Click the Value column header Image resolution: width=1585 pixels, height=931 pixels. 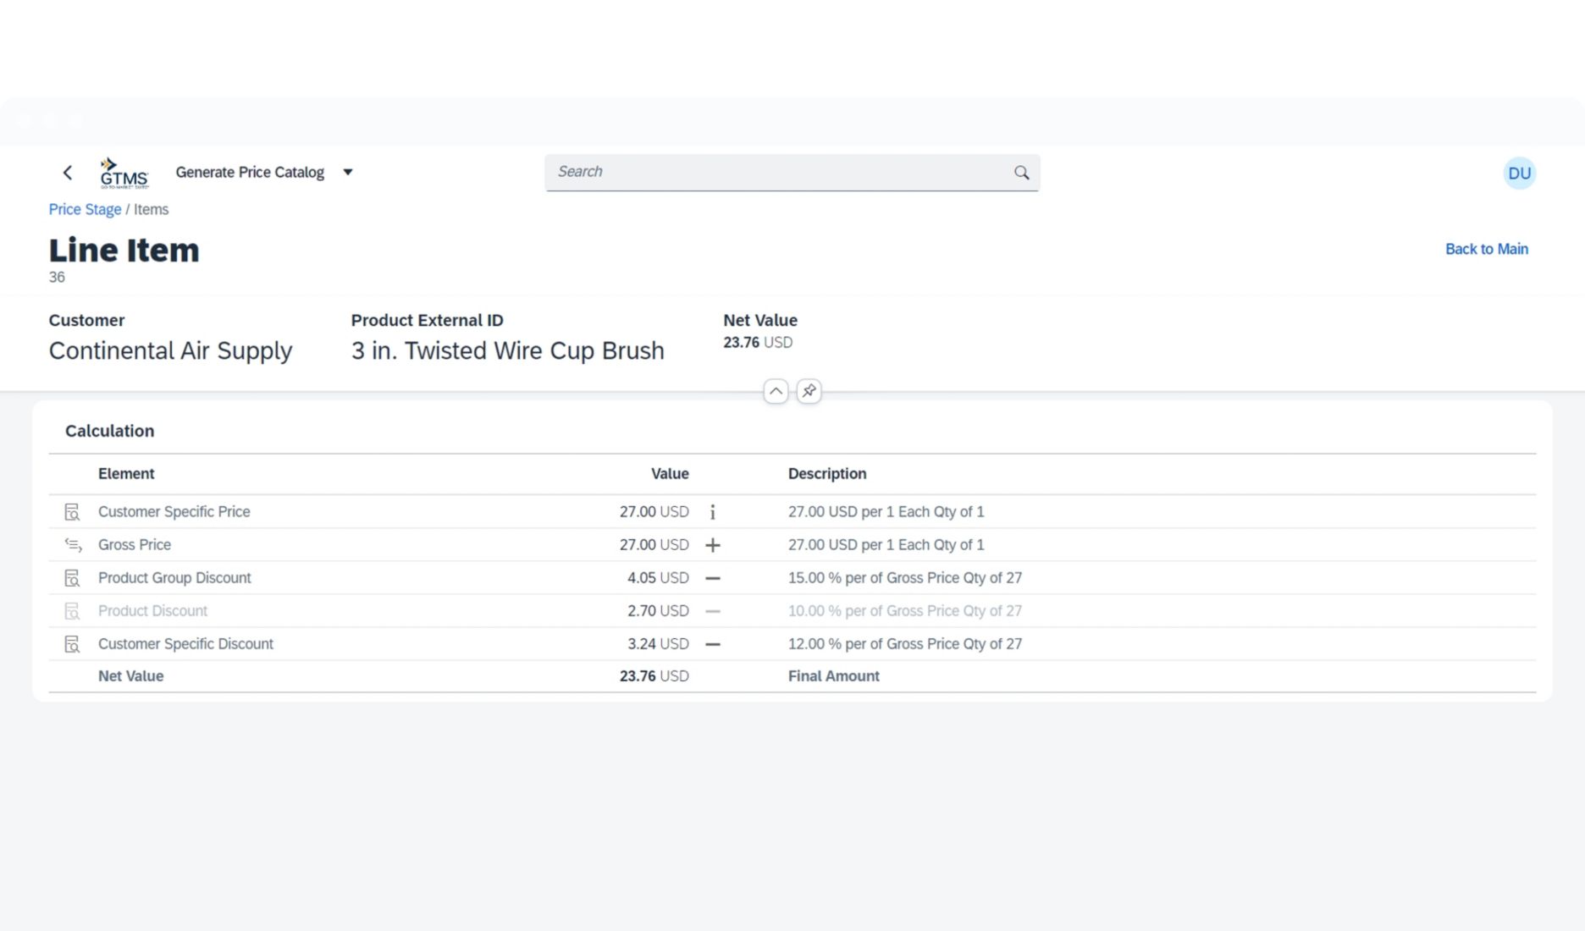tap(669, 474)
